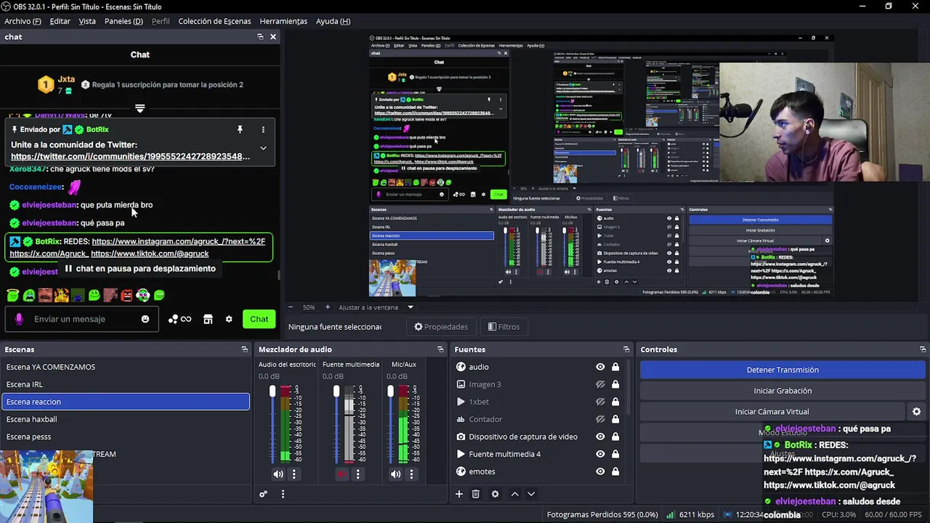
Task: Open Filtros for the selected source
Action: click(x=504, y=327)
